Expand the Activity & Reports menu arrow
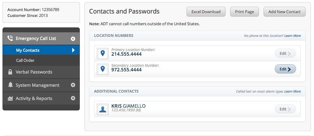 coord(73,98)
